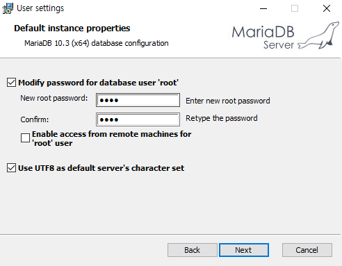Click the 'Enter new root password' hint
Image resolution: width=342 pixels, height=266 pixels.
[228, 101]
